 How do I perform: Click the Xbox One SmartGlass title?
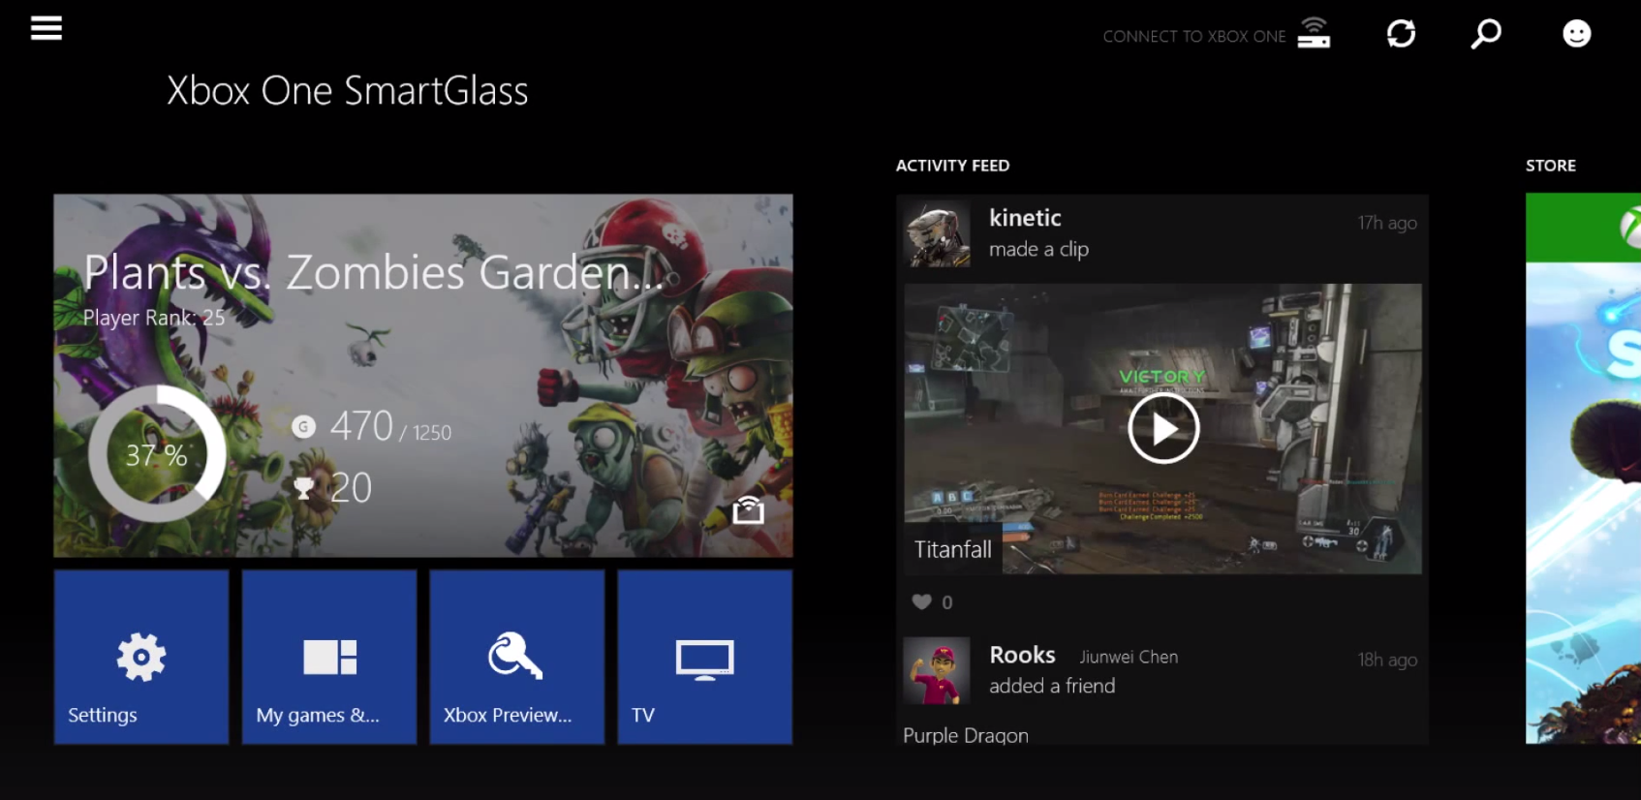pos(348,91)
